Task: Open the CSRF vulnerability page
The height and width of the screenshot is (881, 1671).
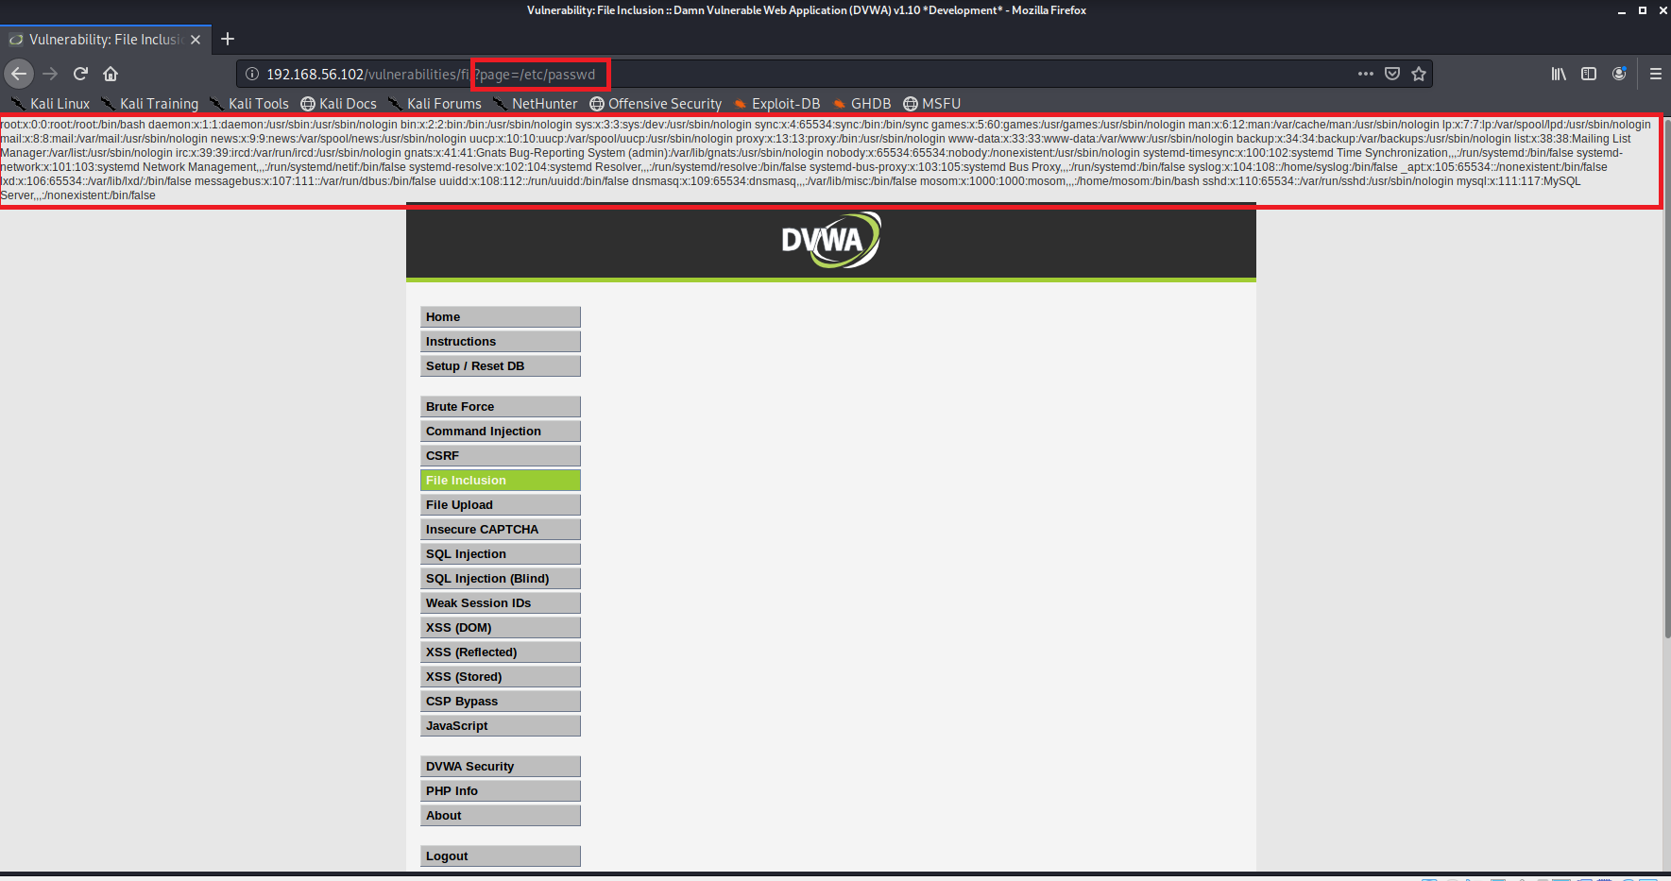Action: [501, 456]
